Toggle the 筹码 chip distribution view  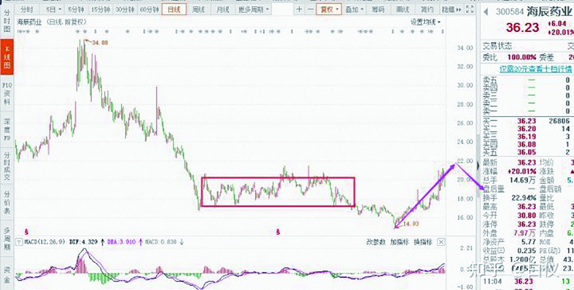pyautogui.click(x=378, y=10)
